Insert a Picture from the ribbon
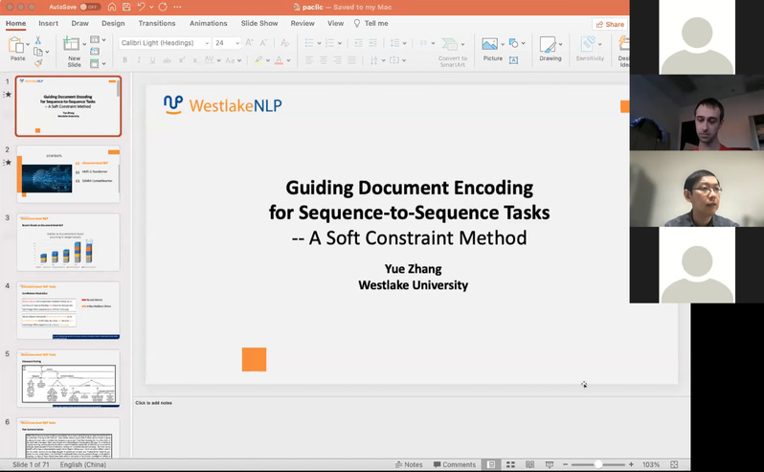764x472 pixels. pyautogui.click(x=492, y=45)
